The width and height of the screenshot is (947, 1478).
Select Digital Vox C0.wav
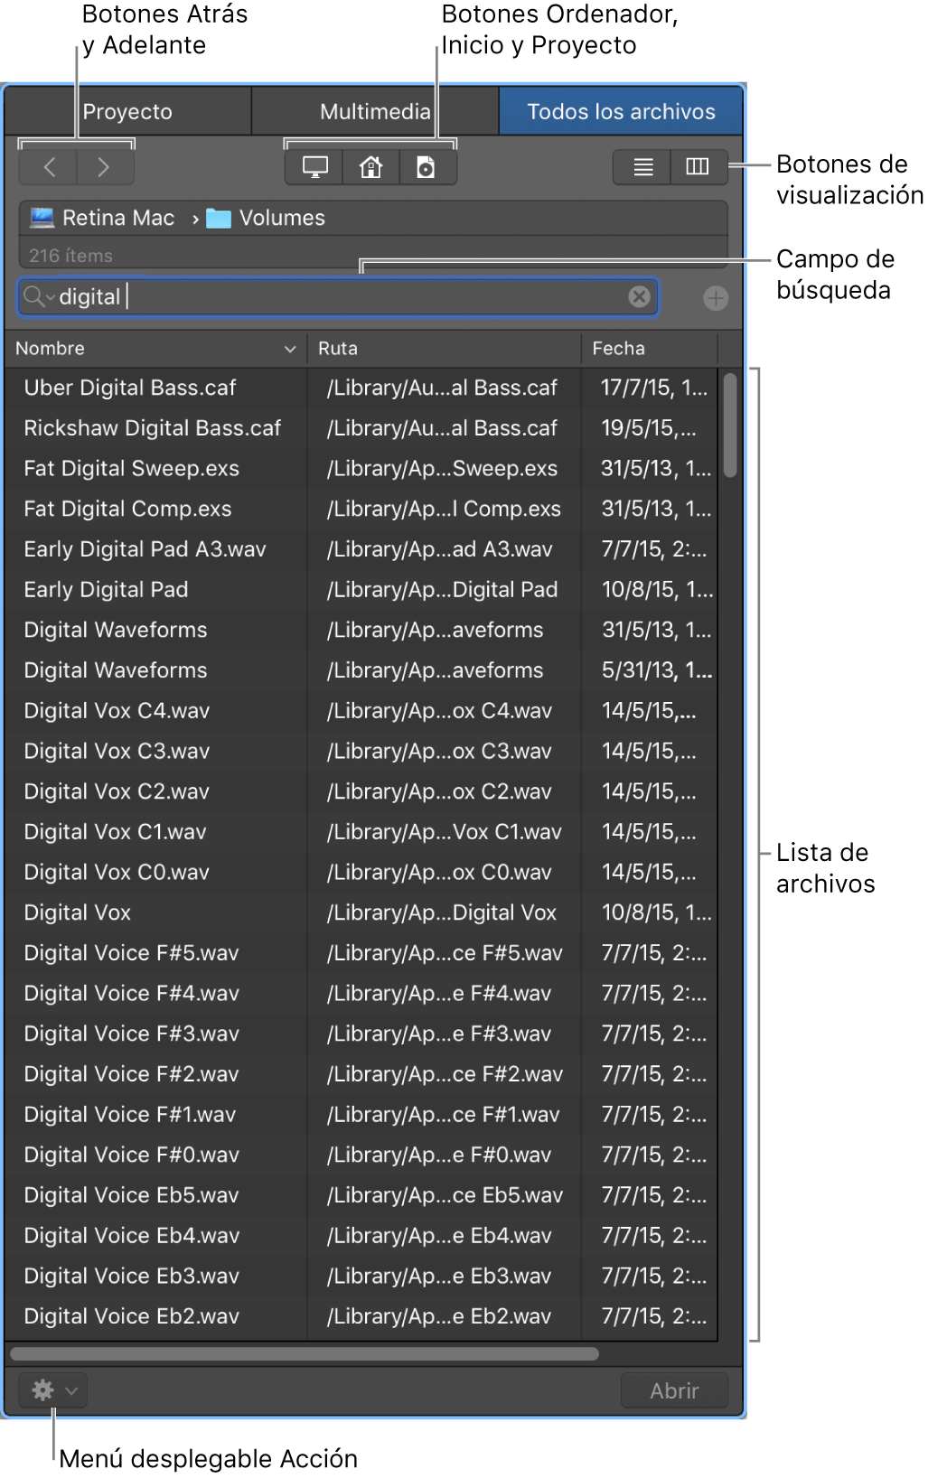[x=361, y=873]
